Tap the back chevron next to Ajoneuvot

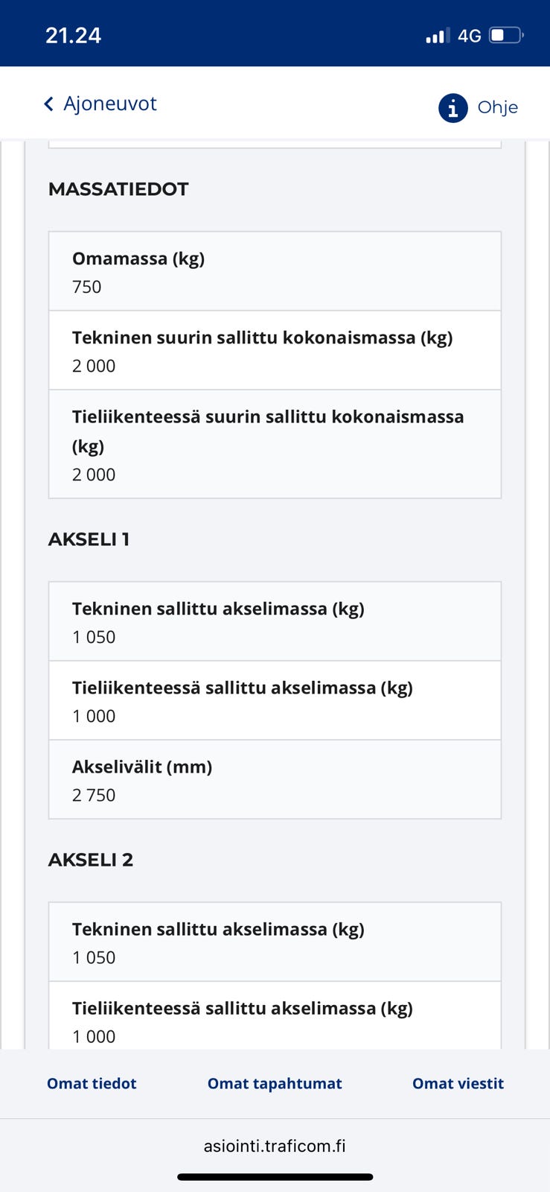click(48, 104)
